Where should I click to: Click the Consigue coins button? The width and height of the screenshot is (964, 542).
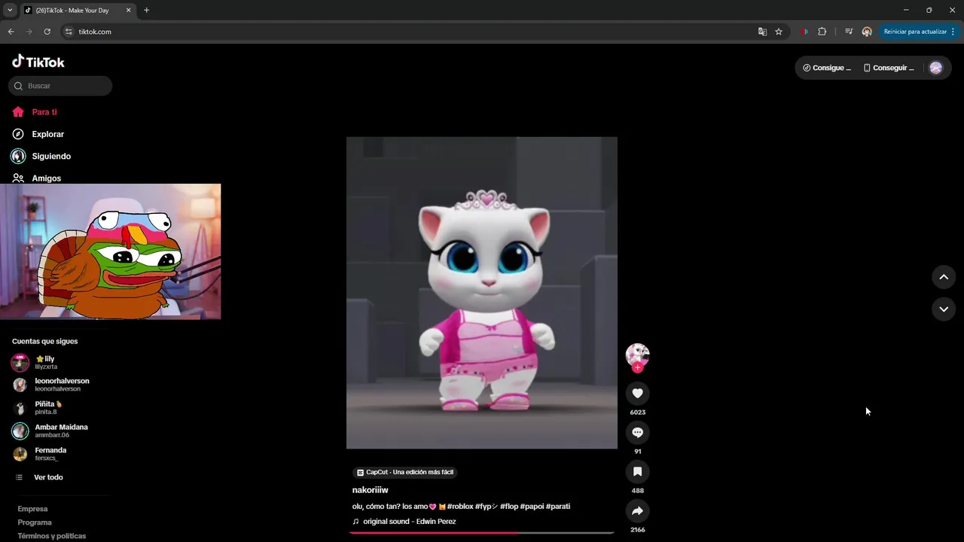tap(826, 68)
